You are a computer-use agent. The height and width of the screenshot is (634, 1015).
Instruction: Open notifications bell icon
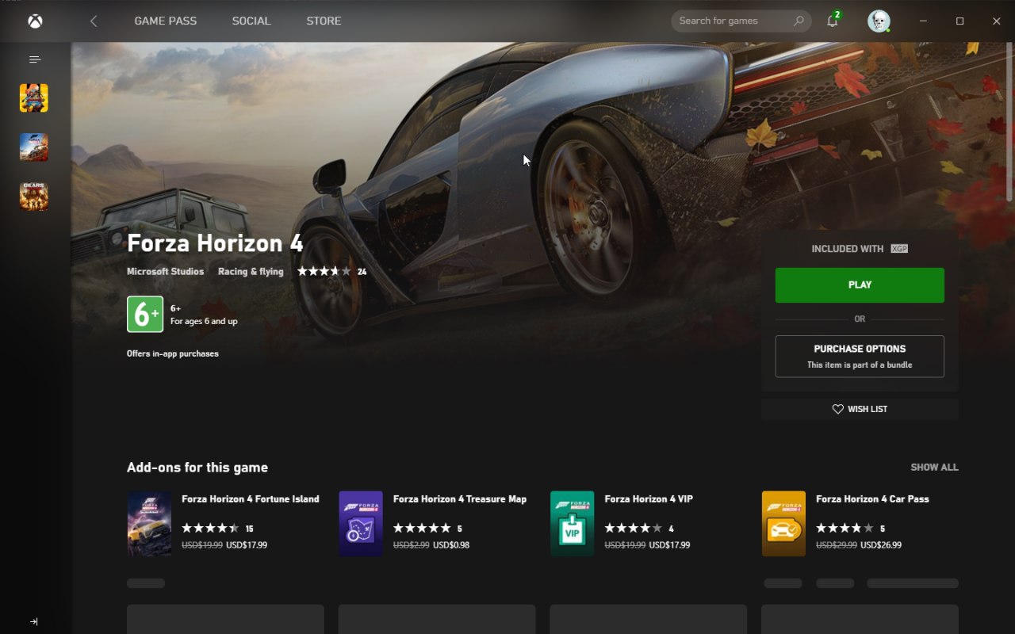[x=832, y=21]
